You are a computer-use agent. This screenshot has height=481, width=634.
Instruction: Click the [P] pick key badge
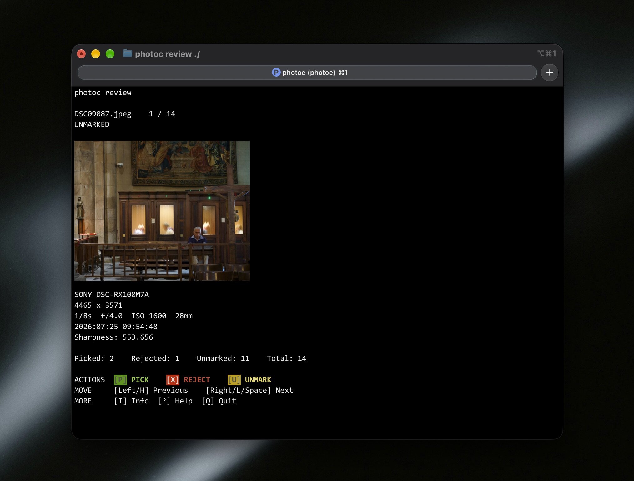[x=120, y=380]
